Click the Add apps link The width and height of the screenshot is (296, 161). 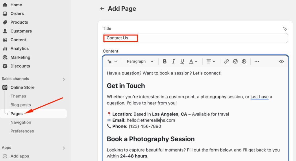[20, 156]
